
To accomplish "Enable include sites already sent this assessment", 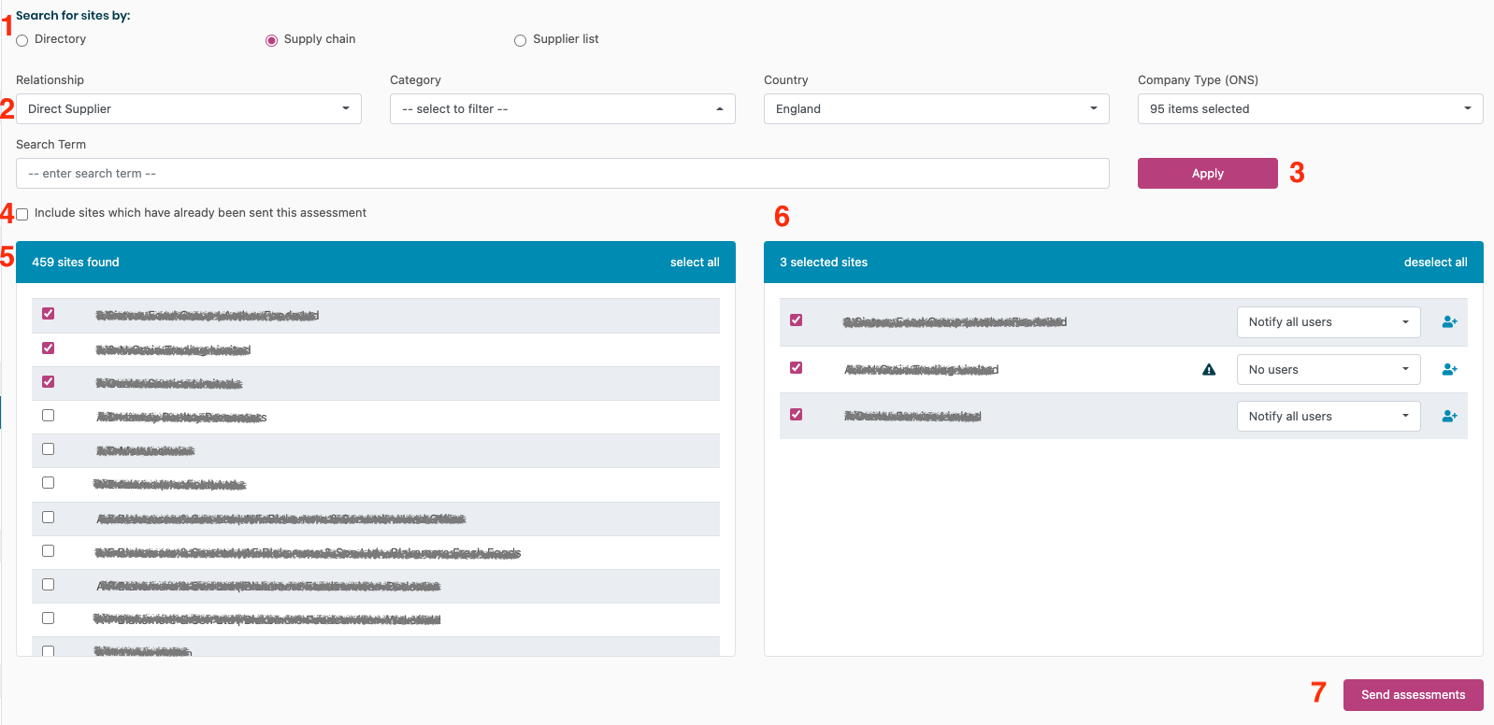I will click(x=22, y=214).
